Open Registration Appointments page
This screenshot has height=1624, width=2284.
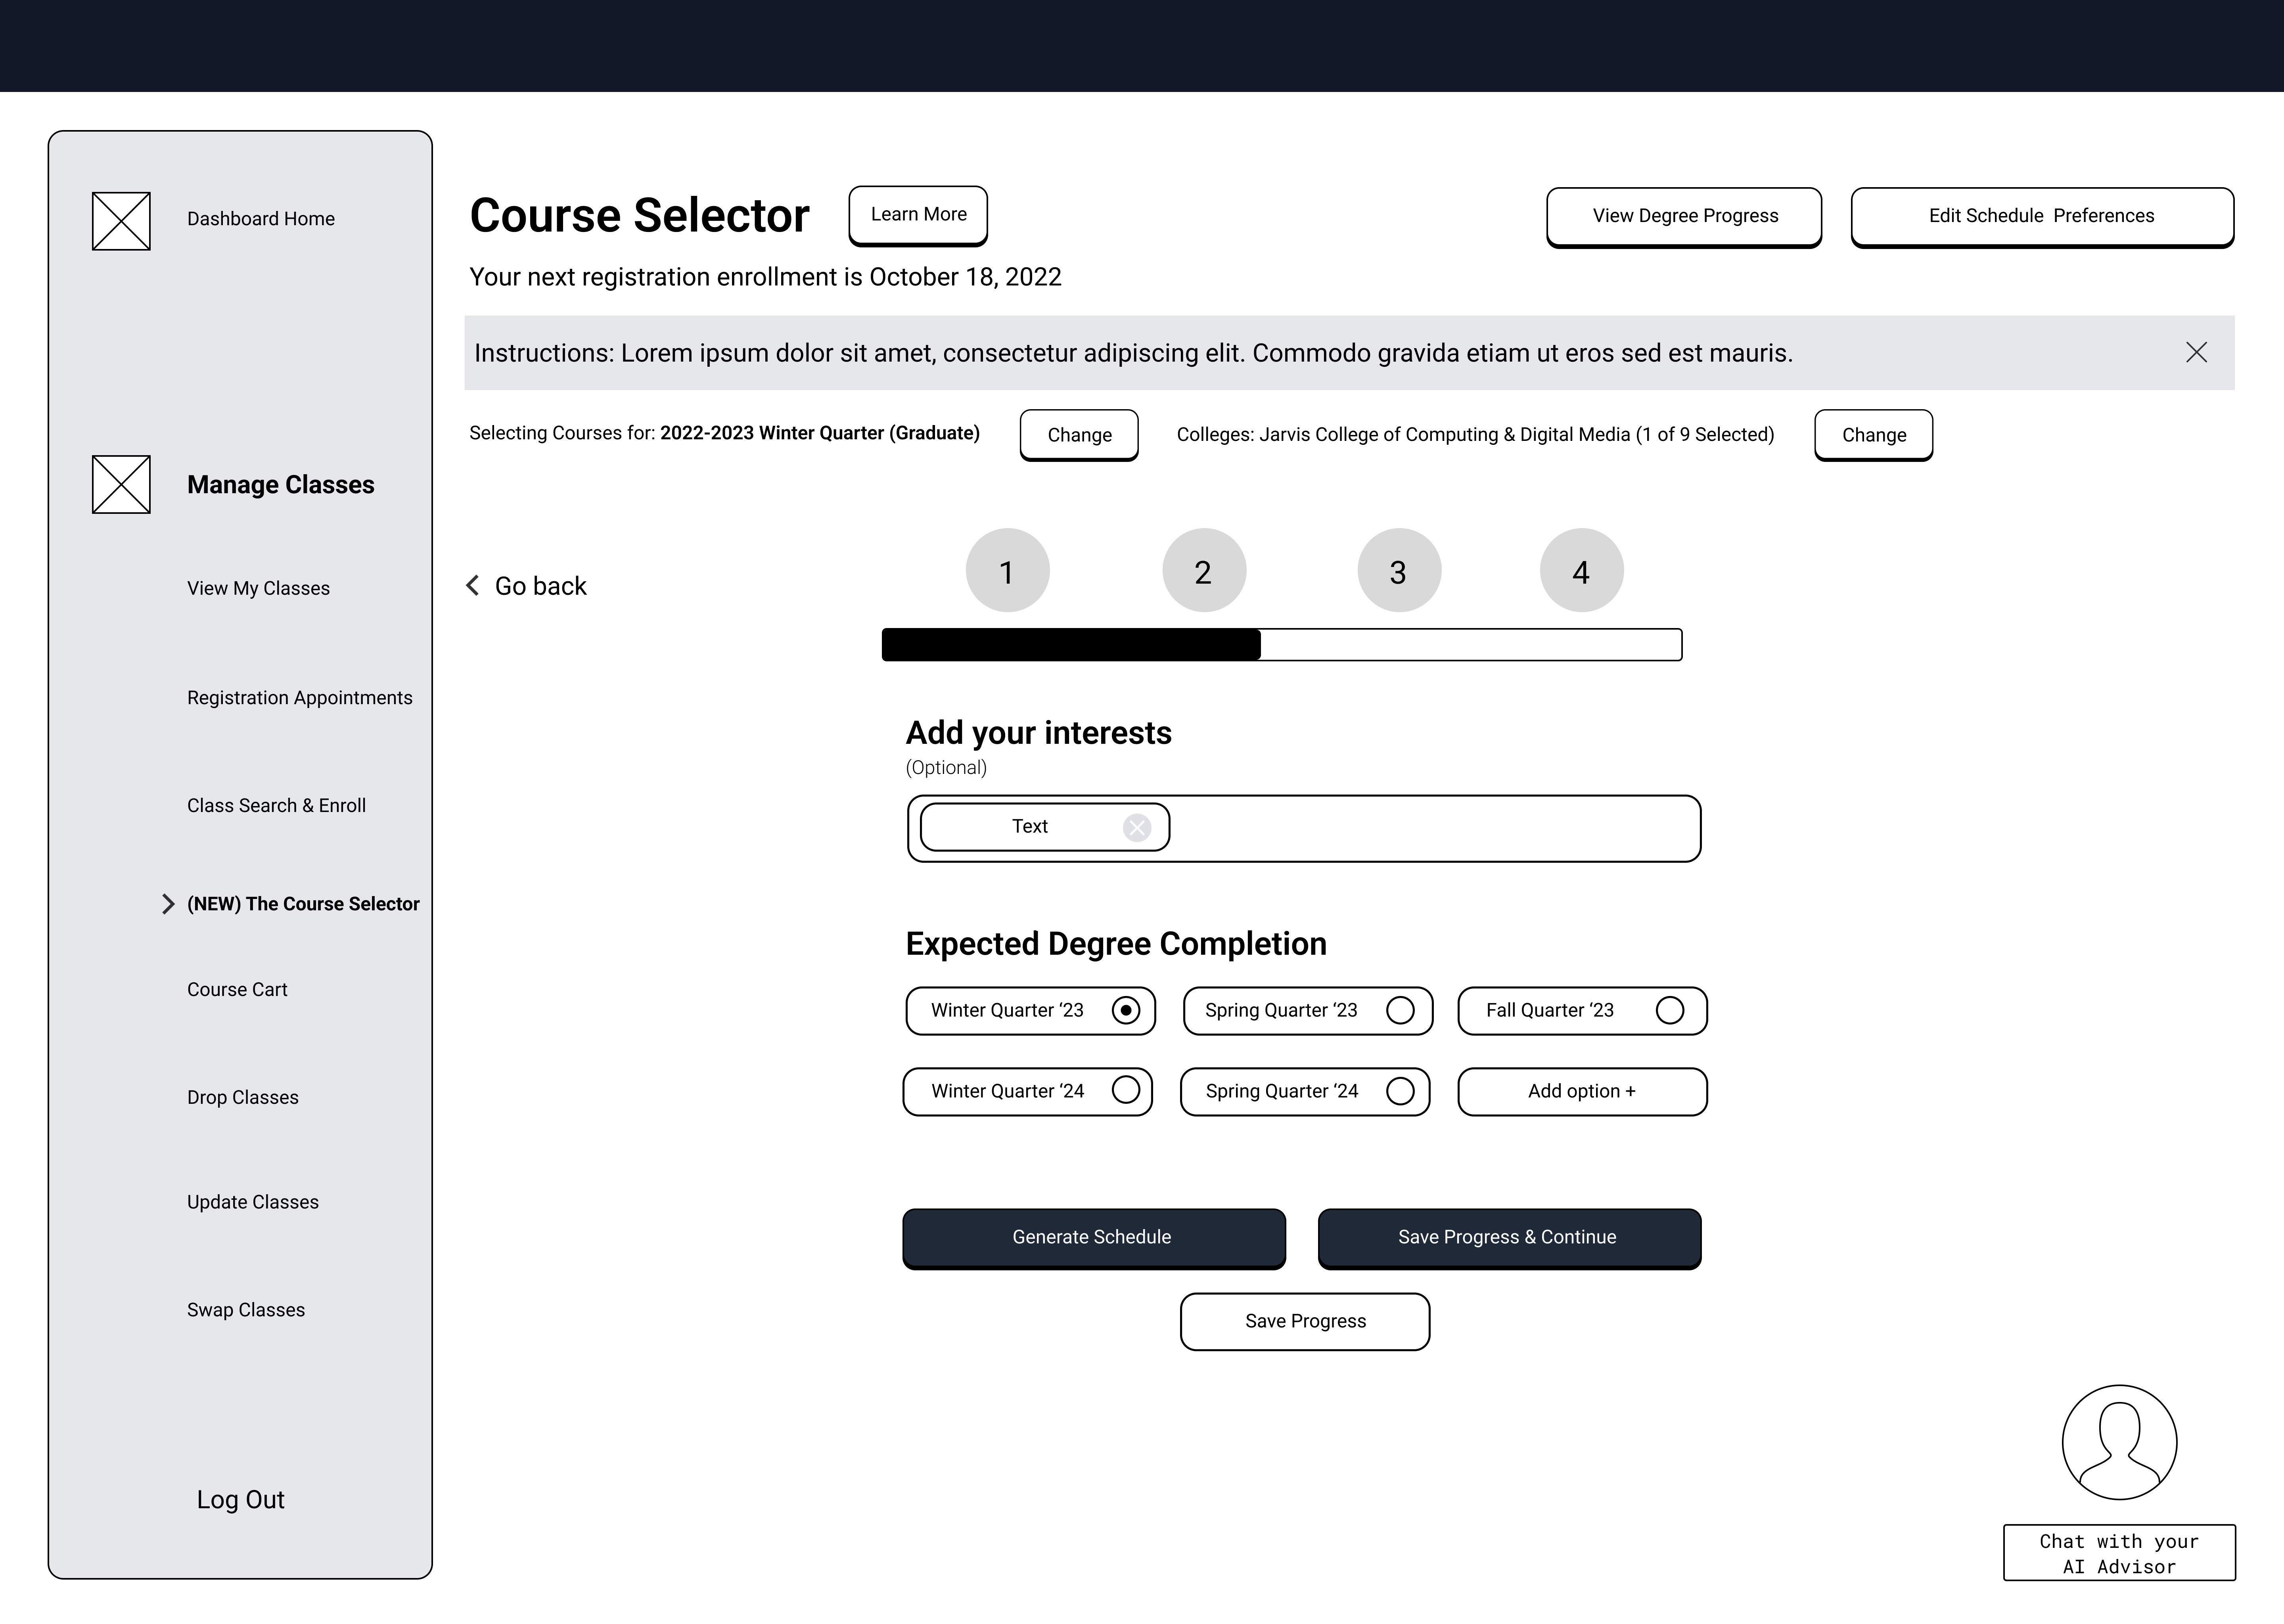(x=300, y=698)
